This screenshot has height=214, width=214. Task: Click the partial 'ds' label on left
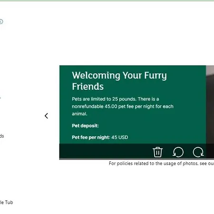click(2, 136)
